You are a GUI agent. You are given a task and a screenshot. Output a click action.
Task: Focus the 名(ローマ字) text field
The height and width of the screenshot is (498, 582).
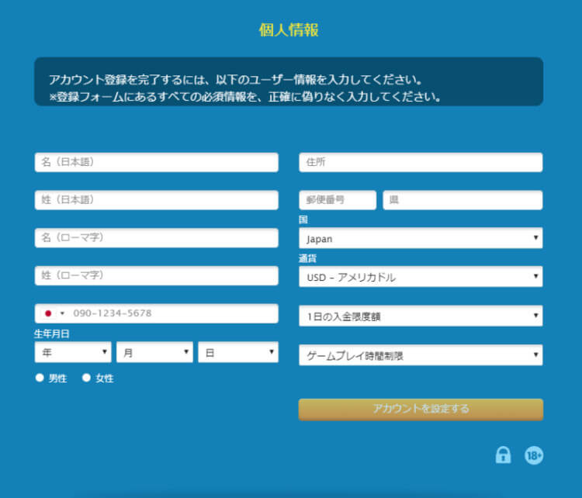click(x=156, y=237)
